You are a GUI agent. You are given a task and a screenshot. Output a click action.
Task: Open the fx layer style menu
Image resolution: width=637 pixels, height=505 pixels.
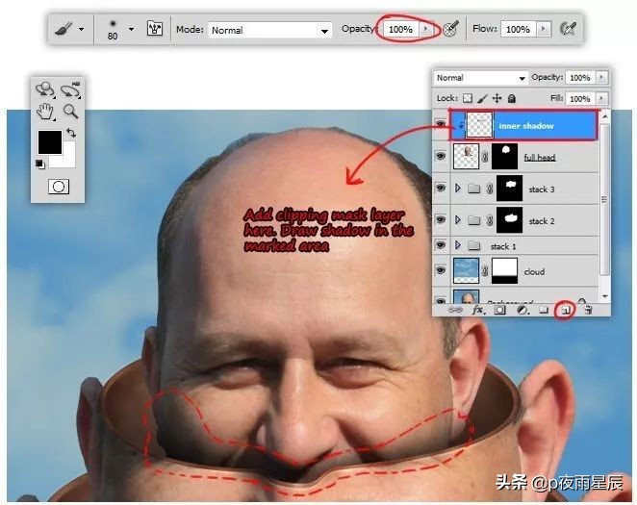tap(476, 310)
